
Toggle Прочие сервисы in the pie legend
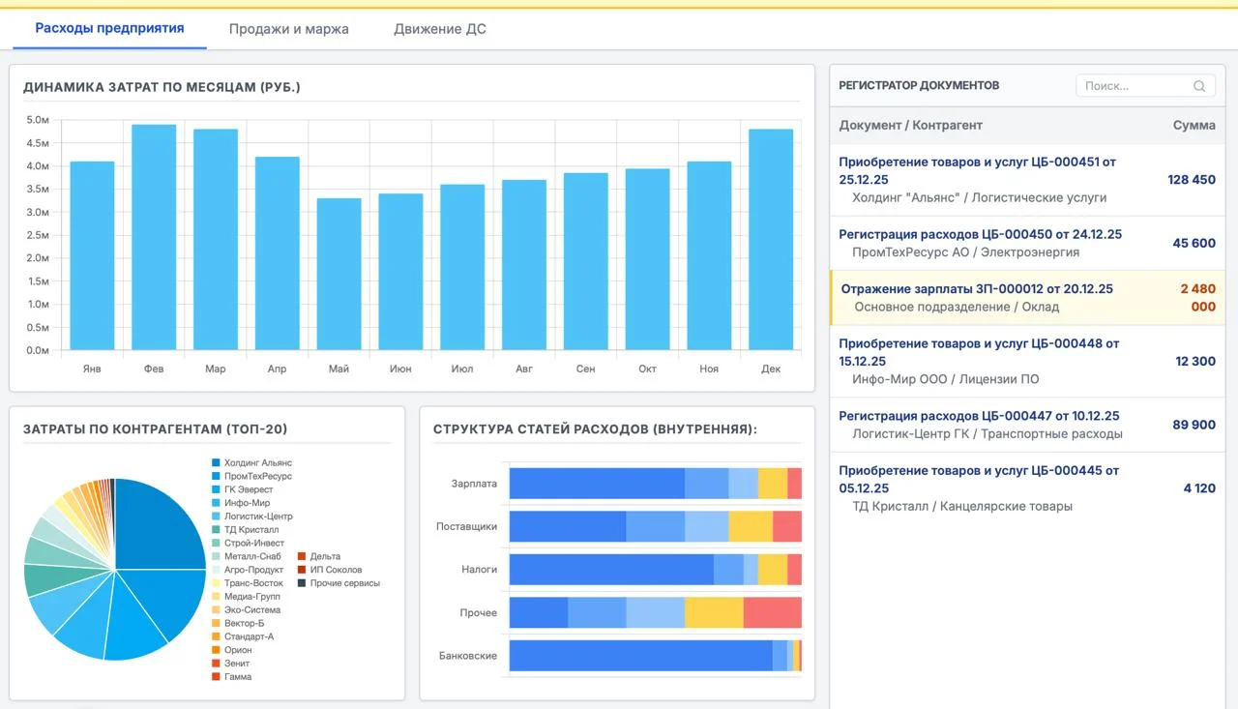tap(339, 583)
